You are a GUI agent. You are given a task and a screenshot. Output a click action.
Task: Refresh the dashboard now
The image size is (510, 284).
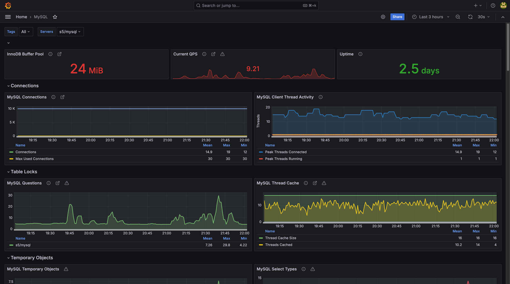(470, 17)
